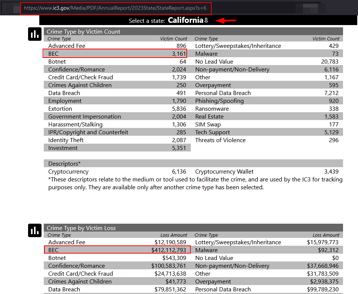Select the Real Estate crime type
The image size is (358, 294).
[x=209, y=117]
